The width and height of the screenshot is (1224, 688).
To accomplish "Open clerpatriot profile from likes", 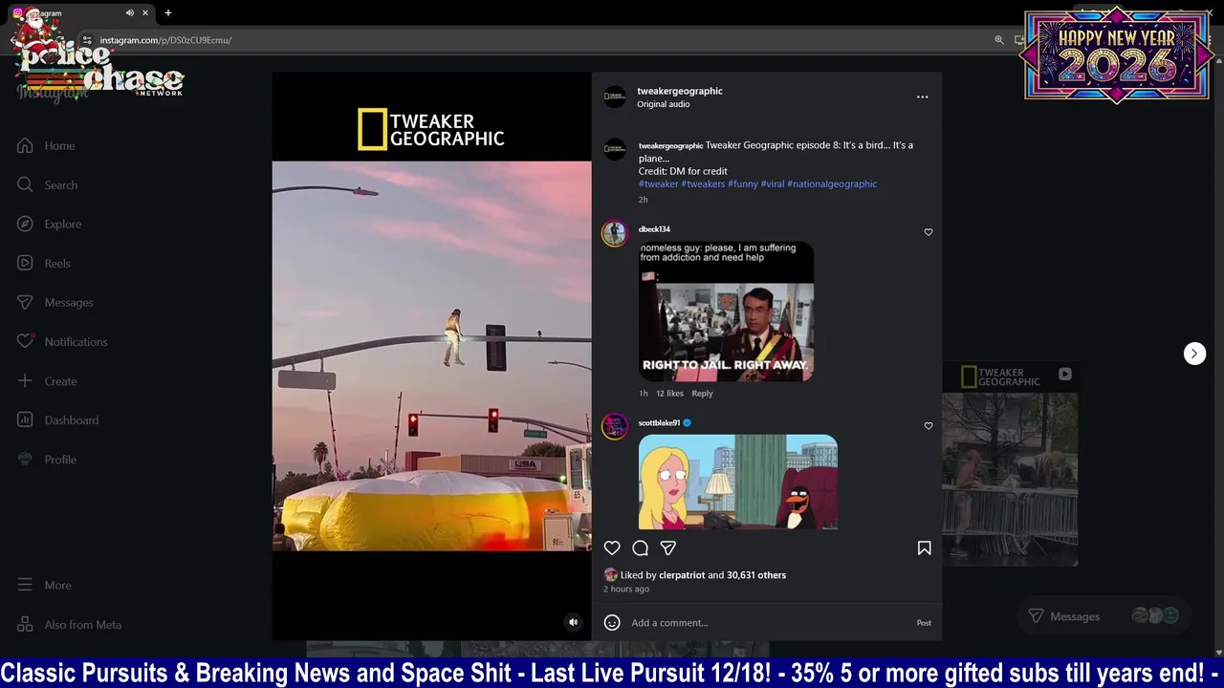I will pos(682,575).
